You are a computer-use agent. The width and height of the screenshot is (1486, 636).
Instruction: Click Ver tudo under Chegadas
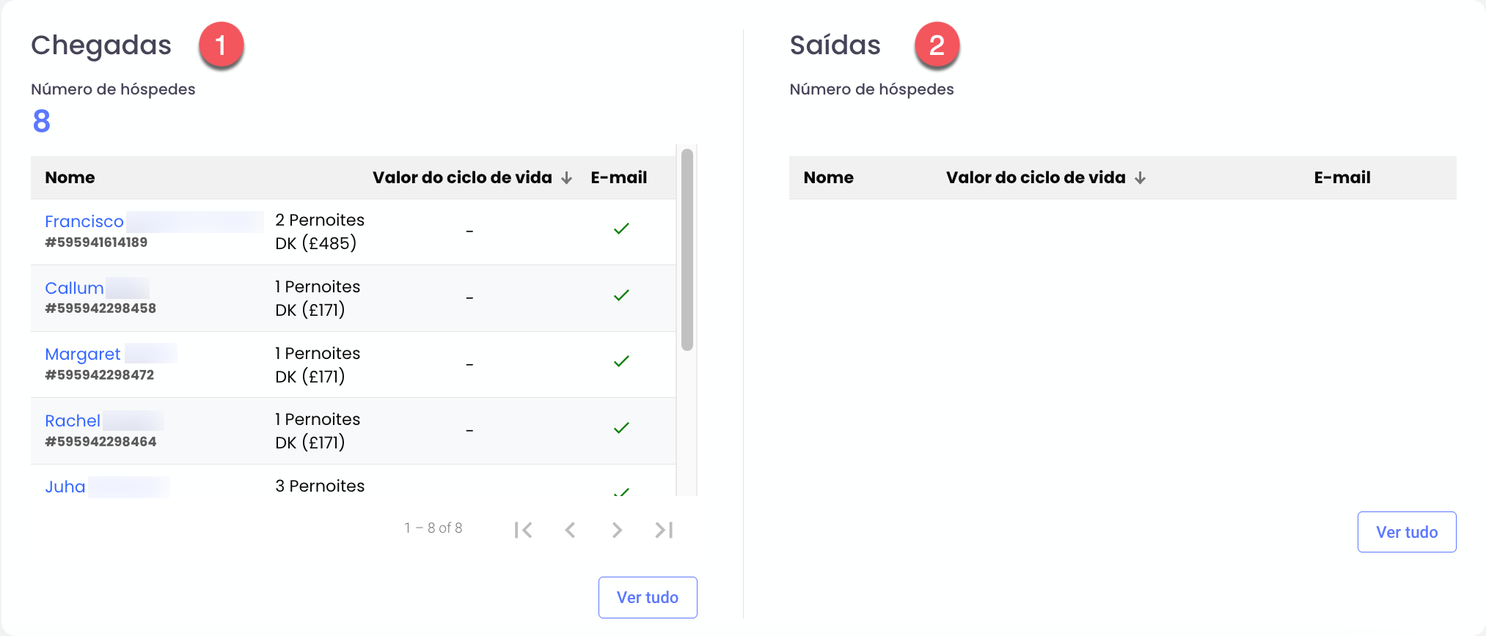click(648, 597)
